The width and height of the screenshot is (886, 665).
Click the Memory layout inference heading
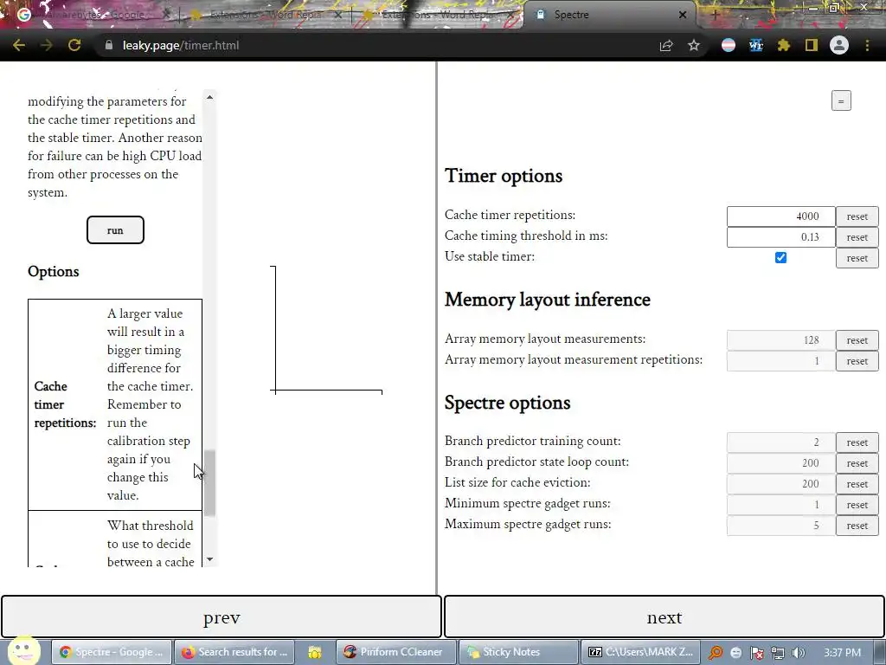coord(548,300)
